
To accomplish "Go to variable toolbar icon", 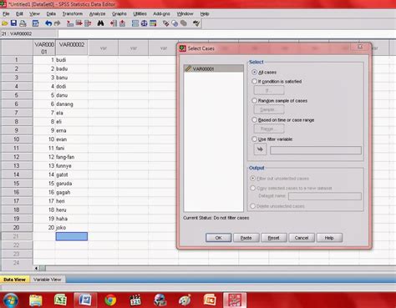I will (x=79, y=23).
